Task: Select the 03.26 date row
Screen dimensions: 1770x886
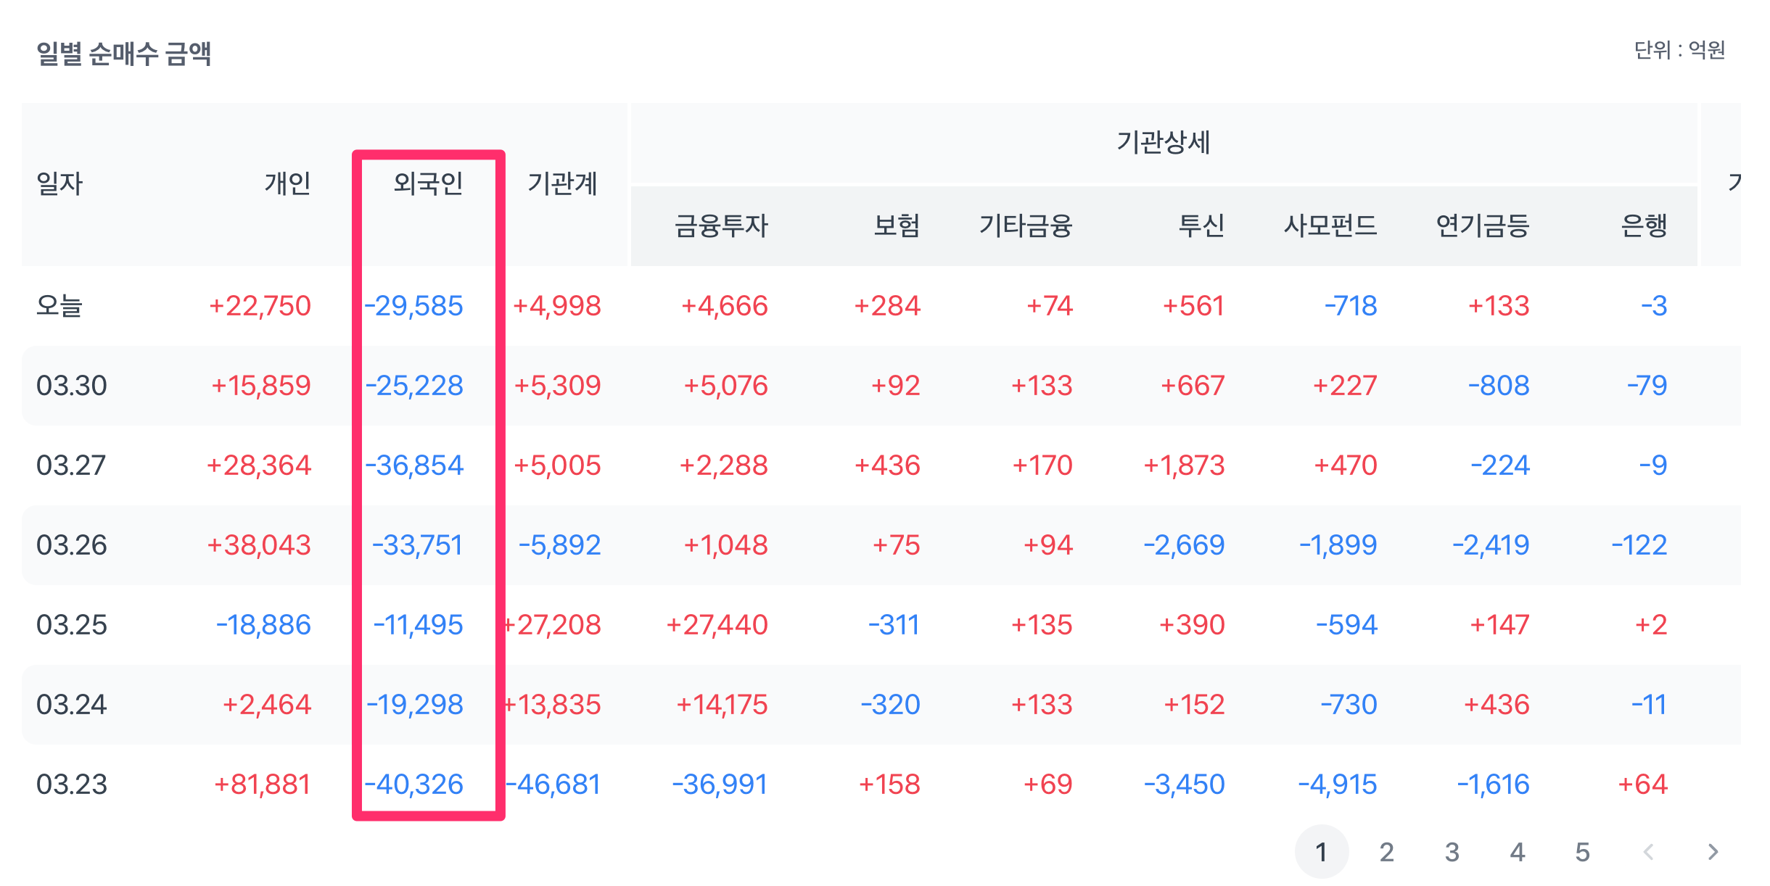Action: [x=71, y=545]
